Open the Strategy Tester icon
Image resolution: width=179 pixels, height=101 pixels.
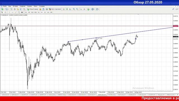(x=24, y=9)
